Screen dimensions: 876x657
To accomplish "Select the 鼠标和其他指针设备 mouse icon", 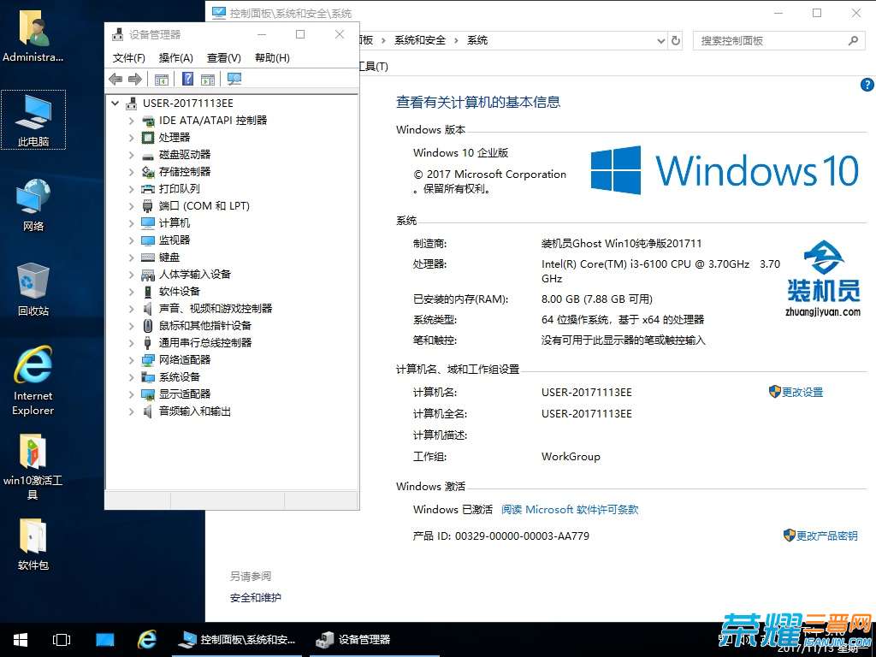I will coord(148,326).
